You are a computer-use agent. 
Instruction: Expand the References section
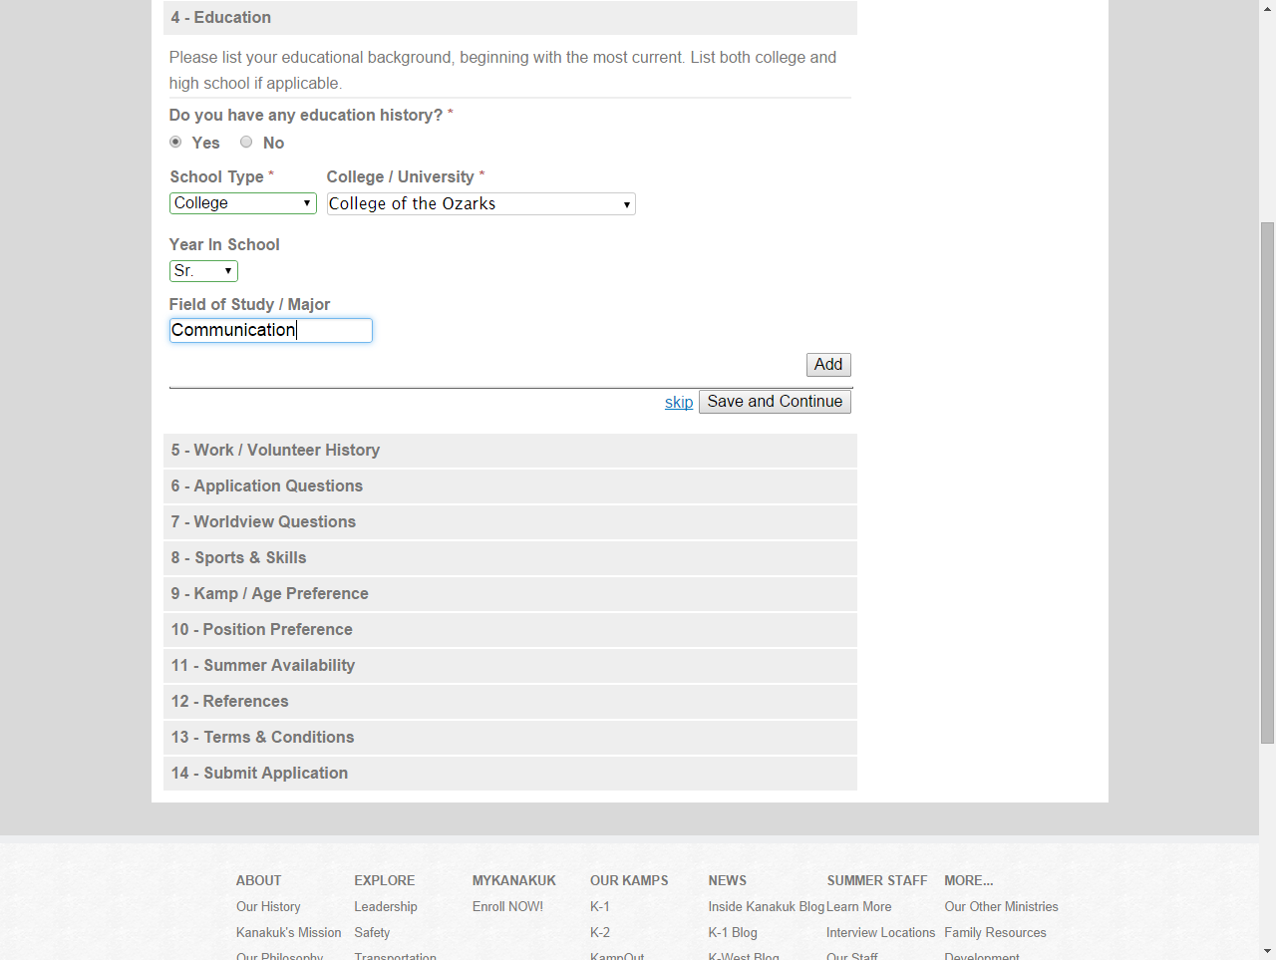point(230,702)
